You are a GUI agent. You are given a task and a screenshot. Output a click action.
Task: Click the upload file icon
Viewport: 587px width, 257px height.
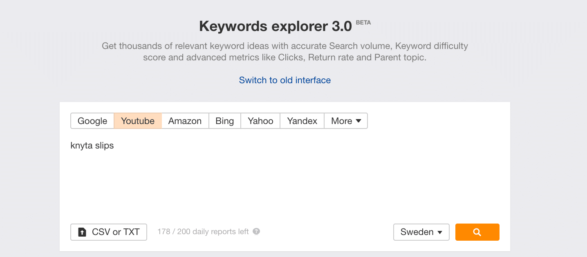pos(82,232)
